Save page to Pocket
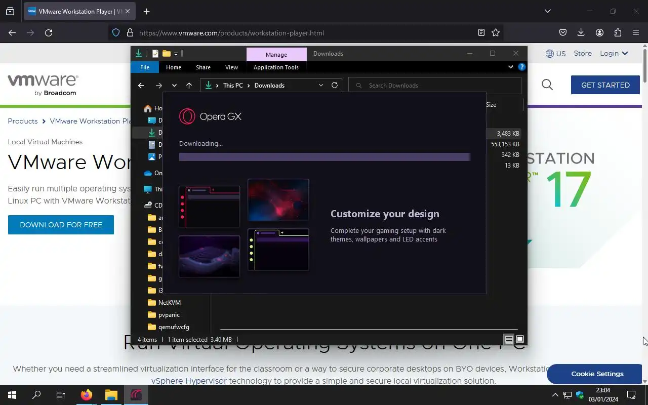This screenshot has width=648, height=405. coord(563,33)
